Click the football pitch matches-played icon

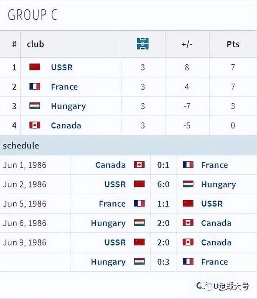click(x=143, y=44)
